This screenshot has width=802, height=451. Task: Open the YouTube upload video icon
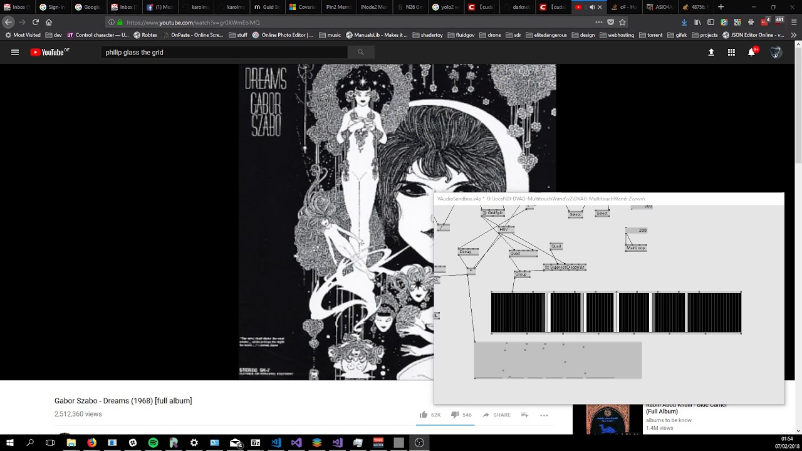pos(711,53)
